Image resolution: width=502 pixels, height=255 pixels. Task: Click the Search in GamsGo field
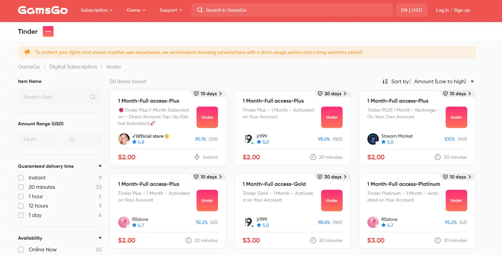point(292,10)
